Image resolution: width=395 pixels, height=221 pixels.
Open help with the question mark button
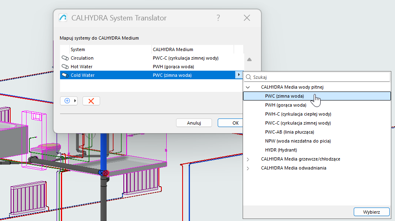[218, 18]
